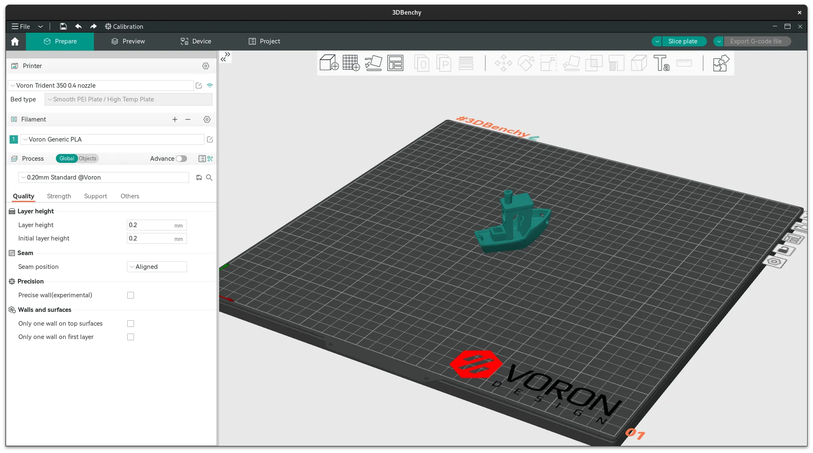Click the Redo arrow
813x453 pixels.
point(93,26)
